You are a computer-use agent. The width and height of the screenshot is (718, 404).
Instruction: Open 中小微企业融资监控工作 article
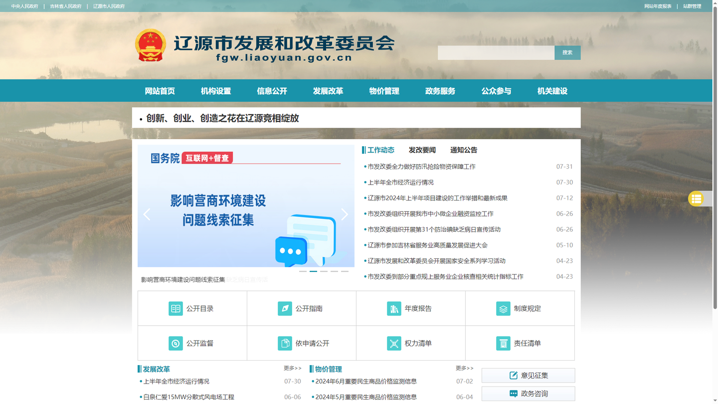click(430, 214)
